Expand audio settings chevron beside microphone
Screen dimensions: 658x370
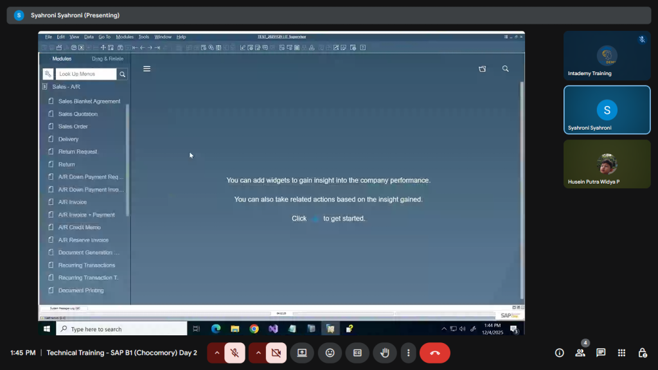(x=217, y=353)
